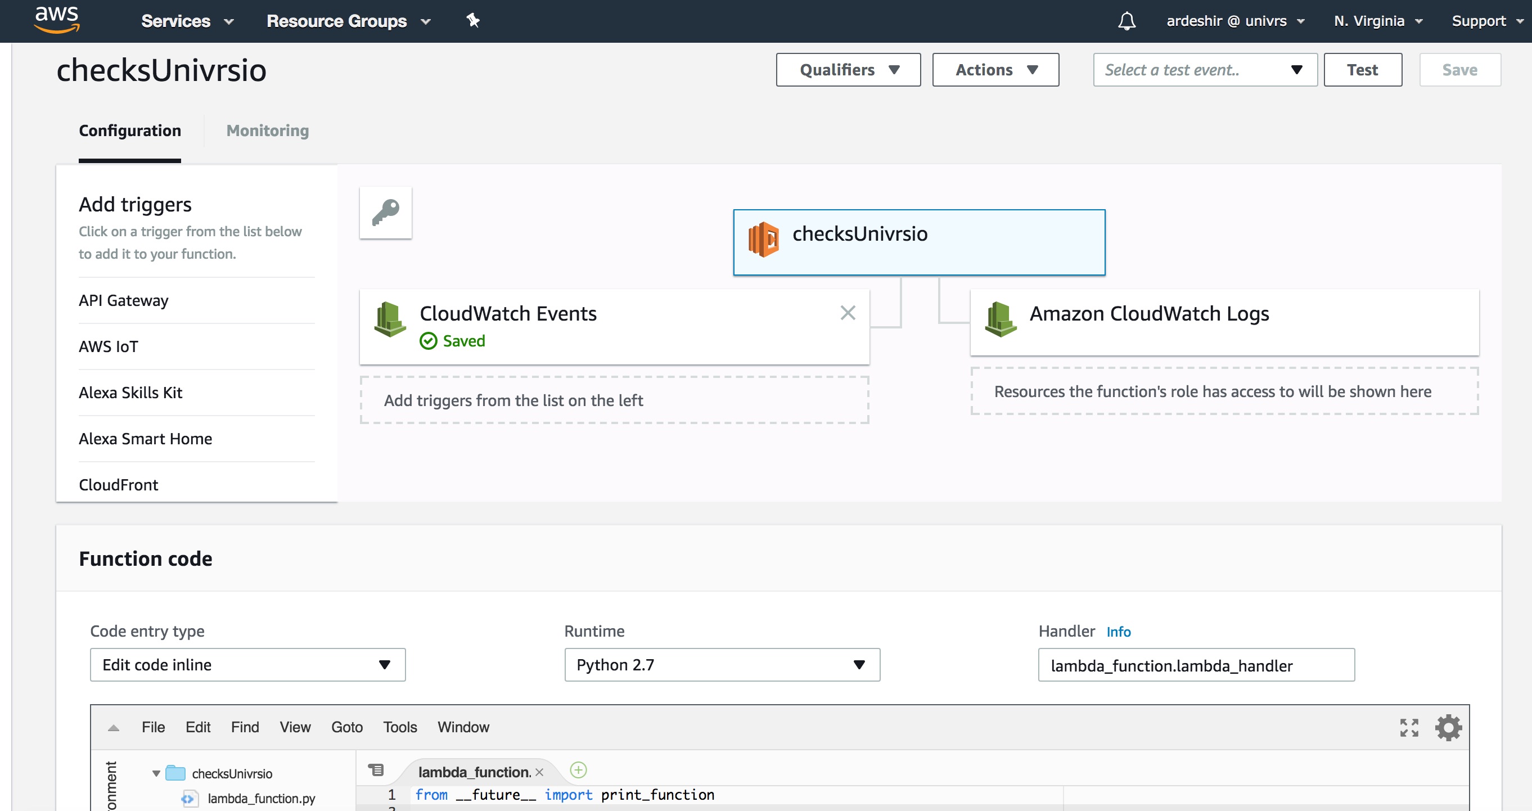Screen dimensions: 1532x811
Task: Close the lambda_function editor tab
Action: pos(539,772)
